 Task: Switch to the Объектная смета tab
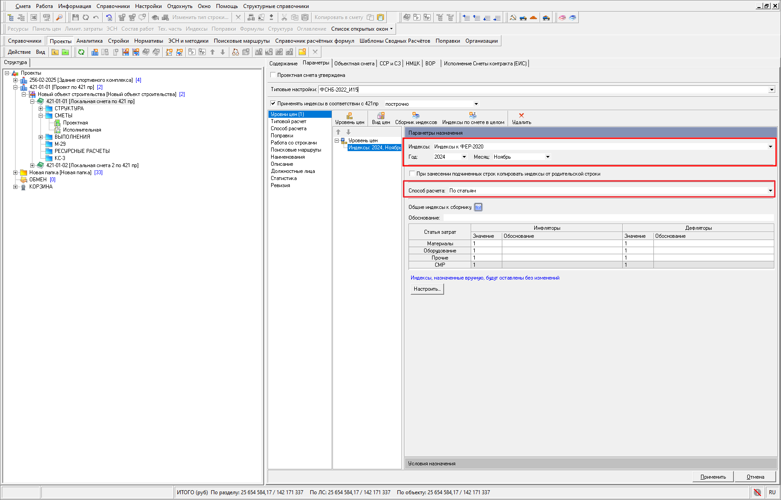pyautogui.click(x=354, y=64)
